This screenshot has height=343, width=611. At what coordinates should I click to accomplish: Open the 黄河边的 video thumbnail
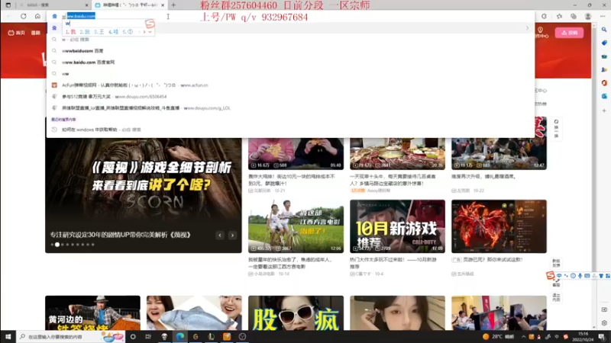pos(92,313)
